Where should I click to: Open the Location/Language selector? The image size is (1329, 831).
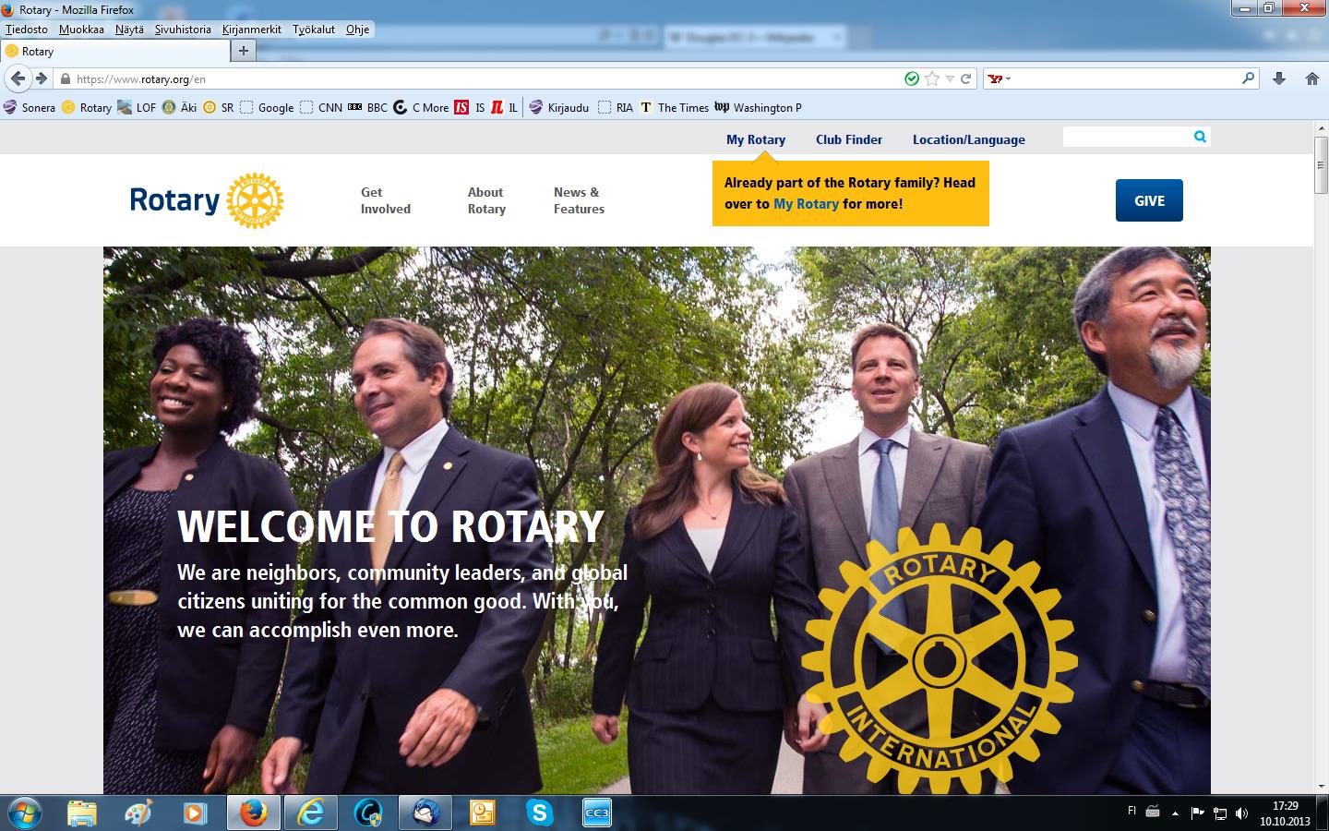tap(968, 139)
